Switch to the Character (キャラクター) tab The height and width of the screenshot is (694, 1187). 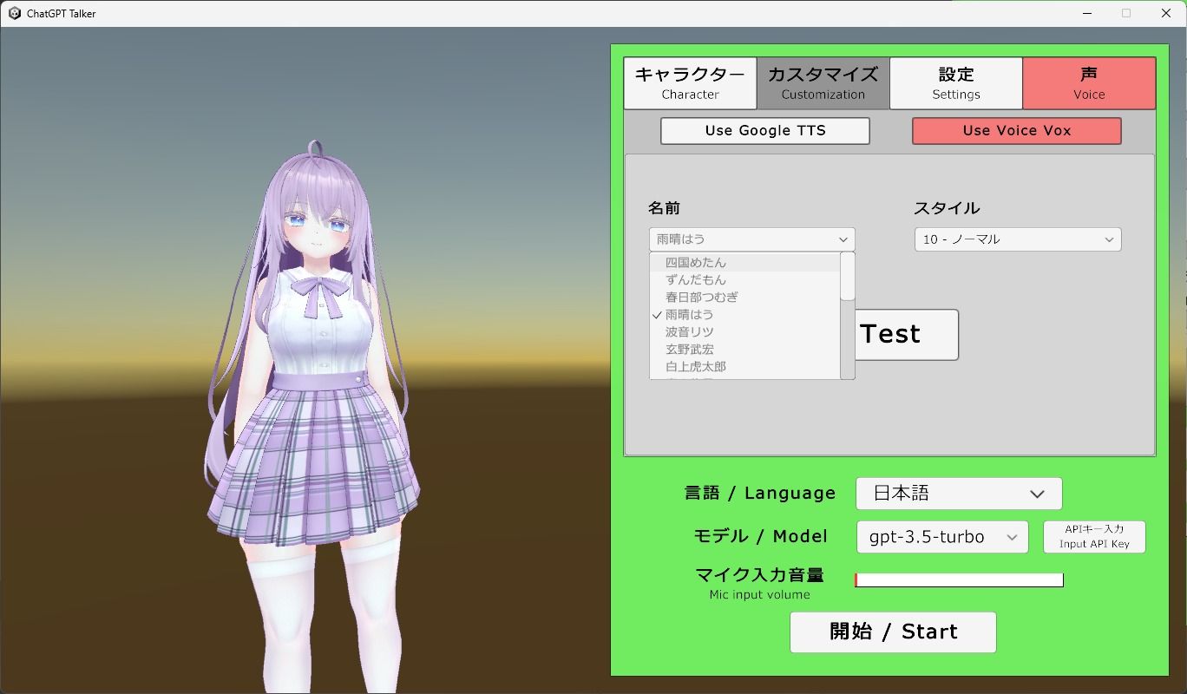pos(690,82)
